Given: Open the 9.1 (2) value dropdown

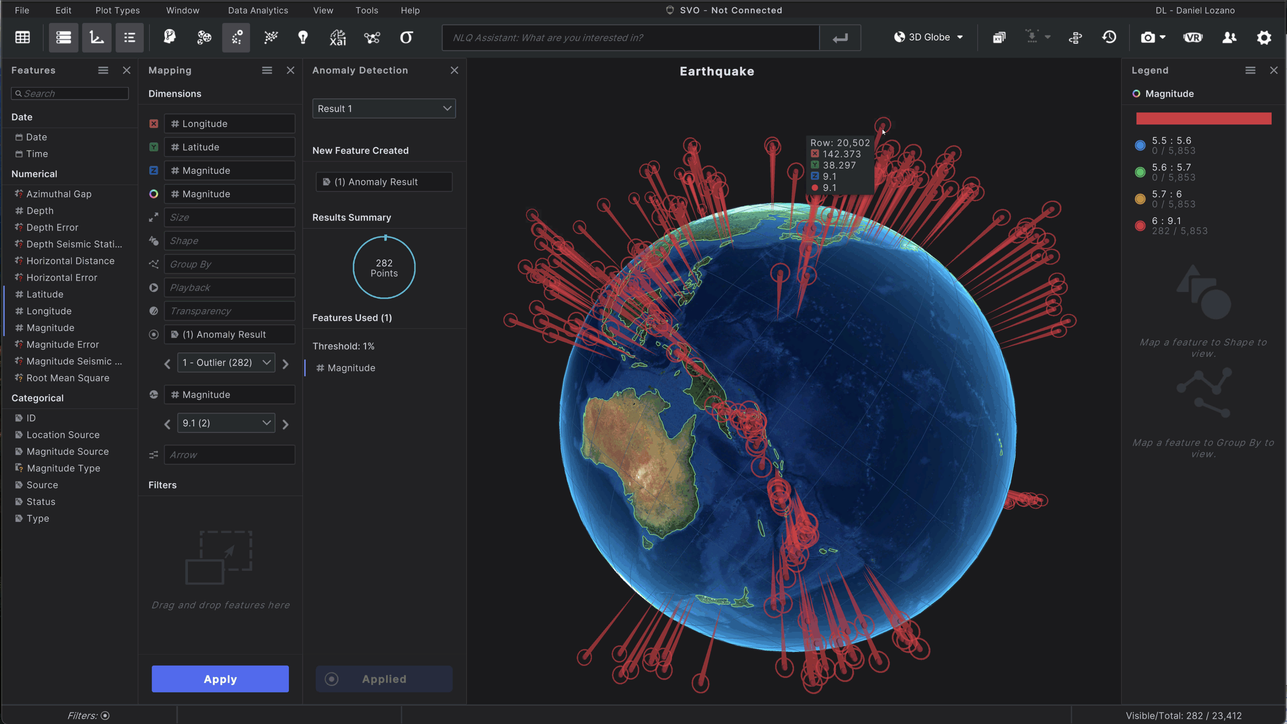Looking at the screenshot, I should (x=226, y=423).
